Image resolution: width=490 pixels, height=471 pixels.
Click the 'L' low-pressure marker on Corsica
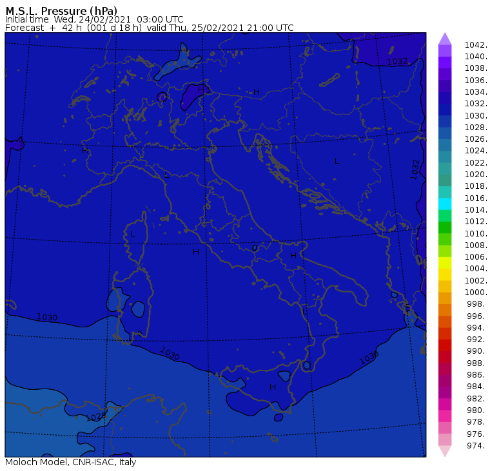(x=133, y=234)
